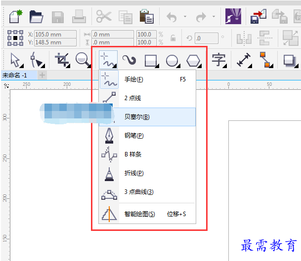Click the Print icon
This screenshot has height=261, width=301.
pyautogui.click(x=79, y=17)
